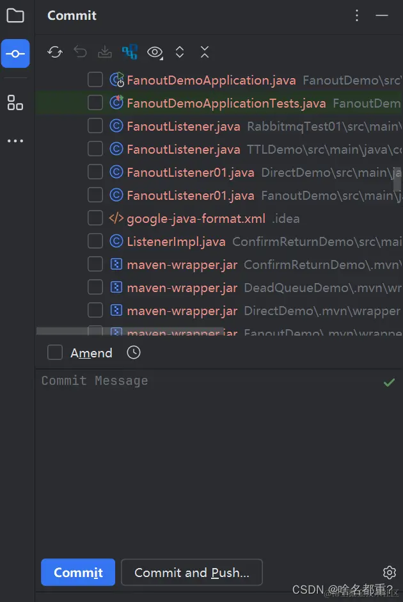Select maven-wrapper.jar in ConfirmReturnDemo row
The image size is (403, 602).
(219, 264)
